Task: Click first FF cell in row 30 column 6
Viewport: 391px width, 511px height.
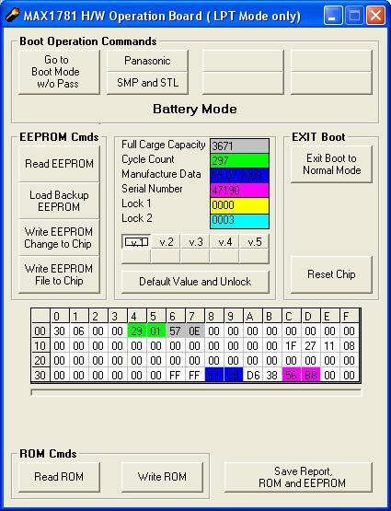Action: [176, 375]
